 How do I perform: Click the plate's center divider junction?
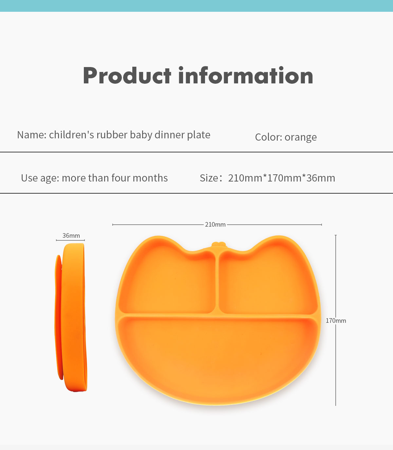217,314
